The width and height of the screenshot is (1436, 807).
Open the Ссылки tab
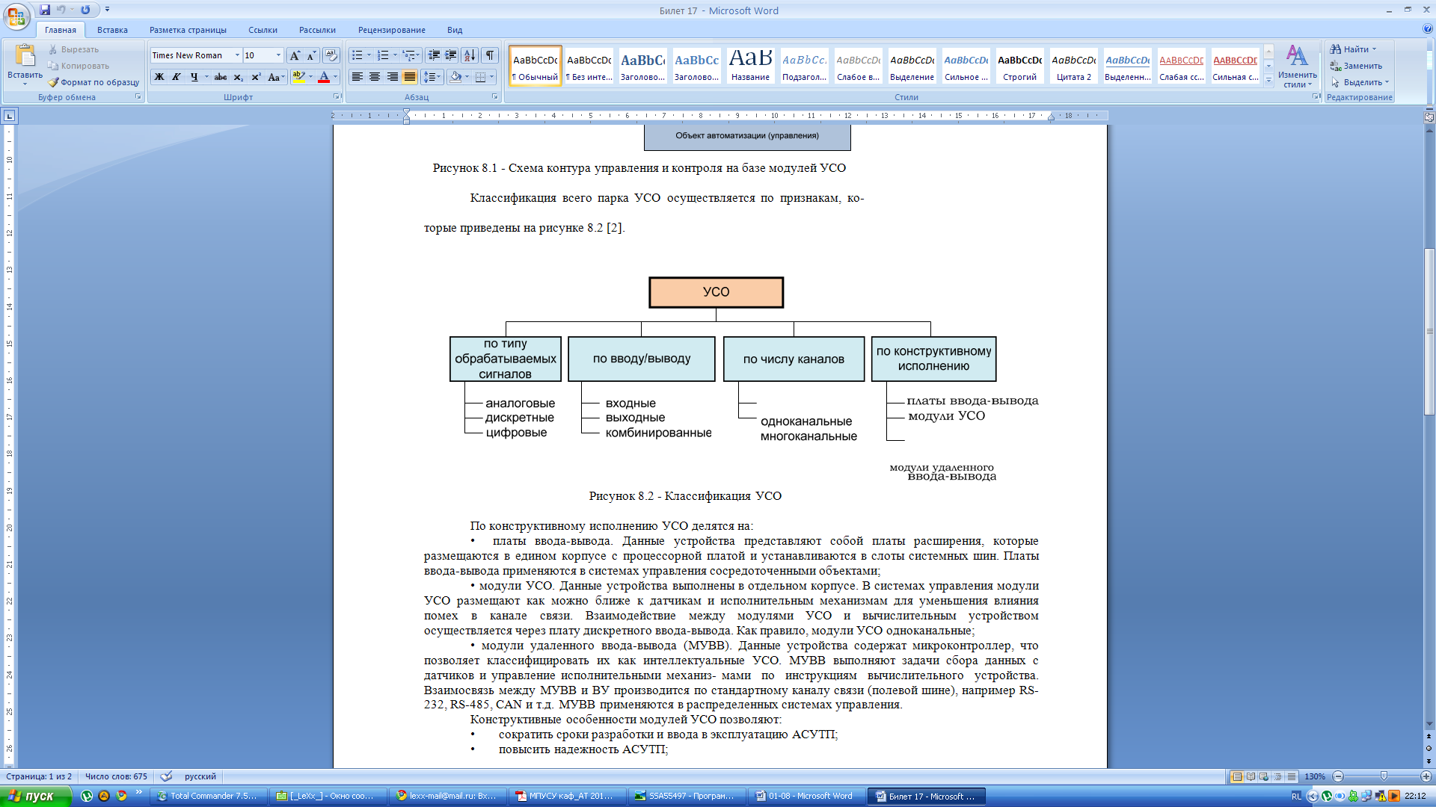263,30
